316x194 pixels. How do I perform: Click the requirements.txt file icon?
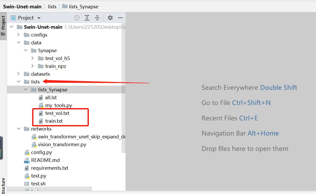point(27,168)
